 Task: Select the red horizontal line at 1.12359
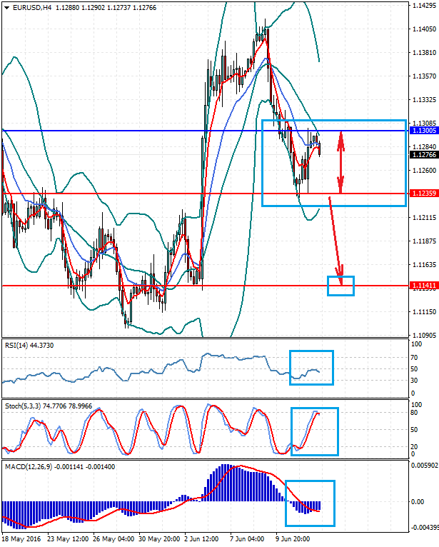point(143,194)
